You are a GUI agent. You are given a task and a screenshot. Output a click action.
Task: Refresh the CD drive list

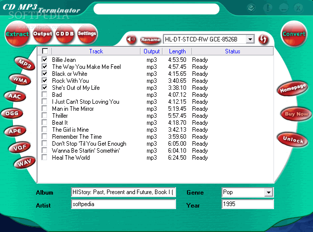(x=263, y=39)
